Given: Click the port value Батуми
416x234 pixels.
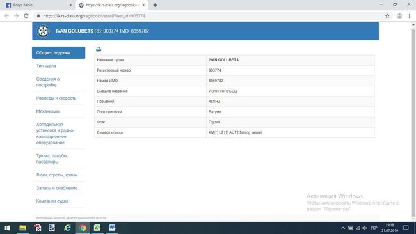Looking at the screenshot, I should [215, 112].
